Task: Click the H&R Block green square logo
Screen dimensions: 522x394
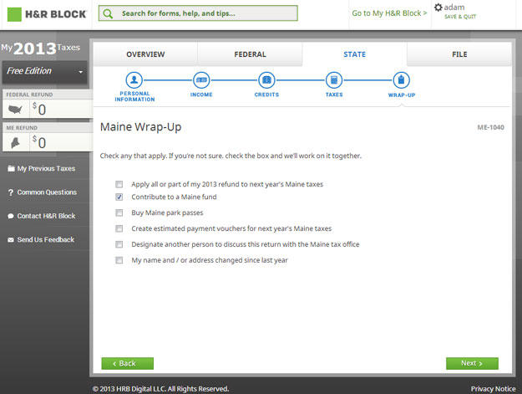Action: click(x=14, y=14)
